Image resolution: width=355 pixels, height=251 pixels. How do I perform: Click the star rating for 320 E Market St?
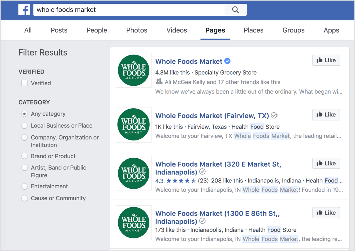pos(181,181)
